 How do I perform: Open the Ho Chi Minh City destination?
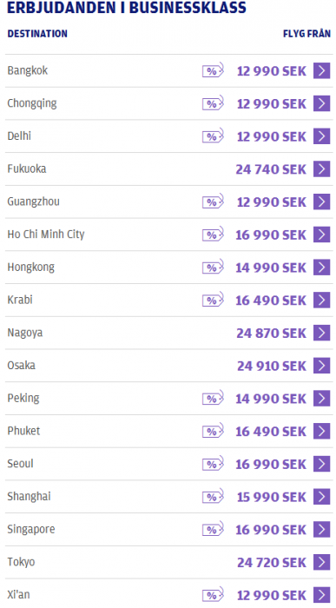point(46,235)
